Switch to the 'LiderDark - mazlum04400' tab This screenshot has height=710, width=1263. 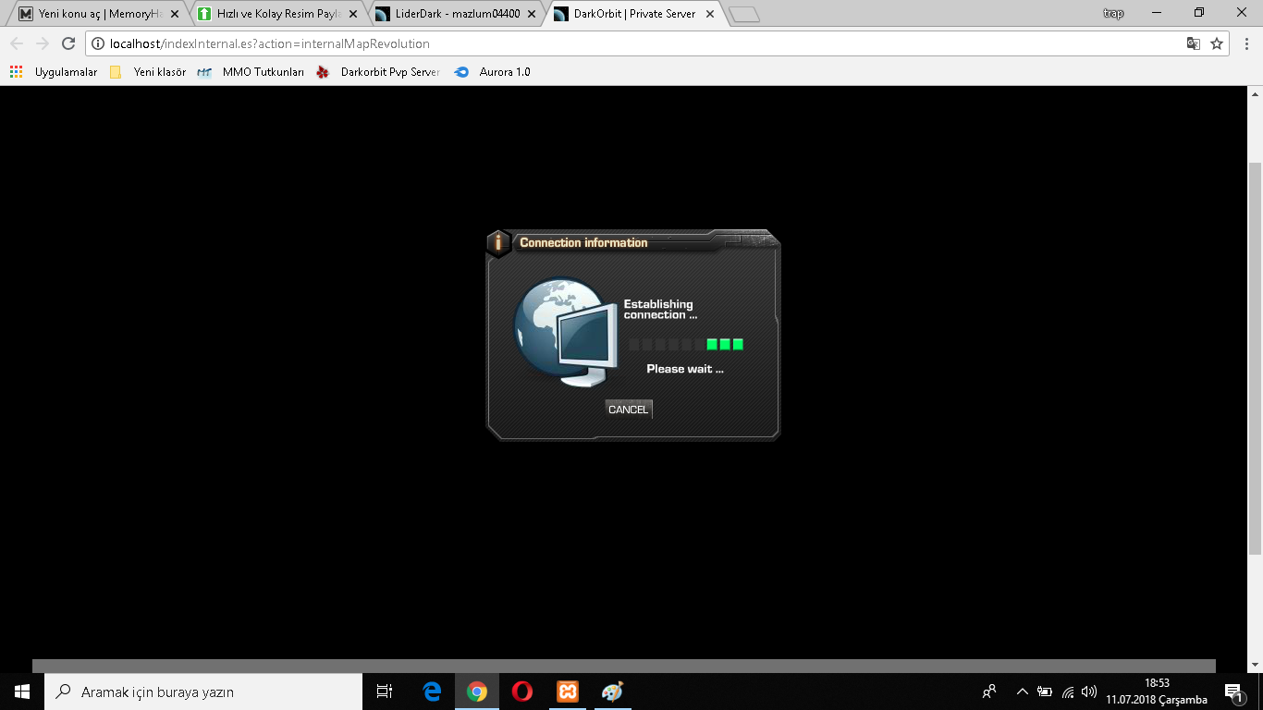point(457,14)
